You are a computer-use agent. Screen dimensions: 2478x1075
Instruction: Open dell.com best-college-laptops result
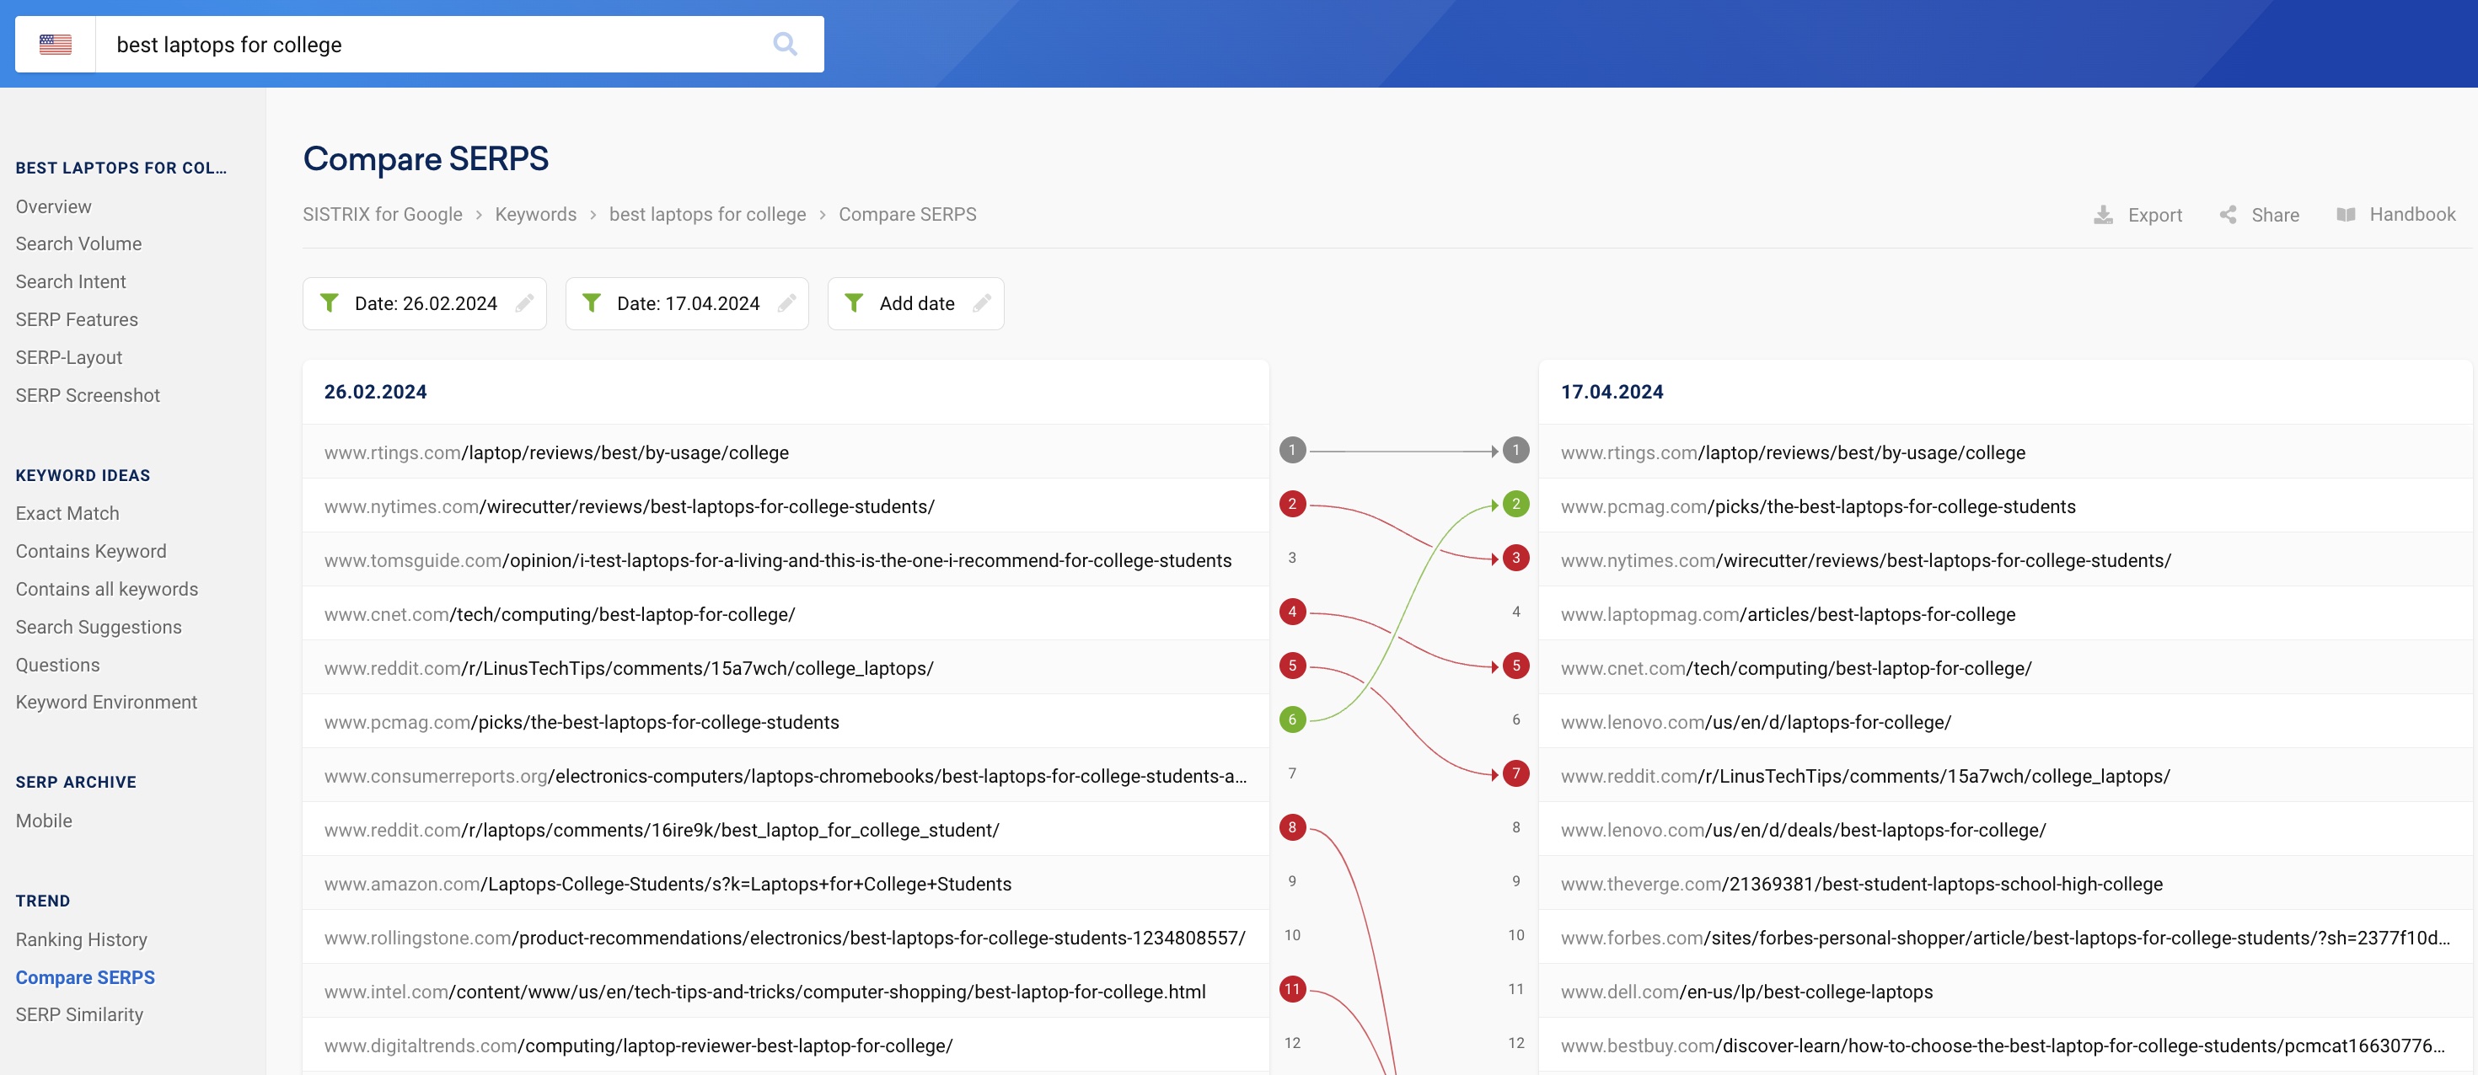coord(1747,992)
